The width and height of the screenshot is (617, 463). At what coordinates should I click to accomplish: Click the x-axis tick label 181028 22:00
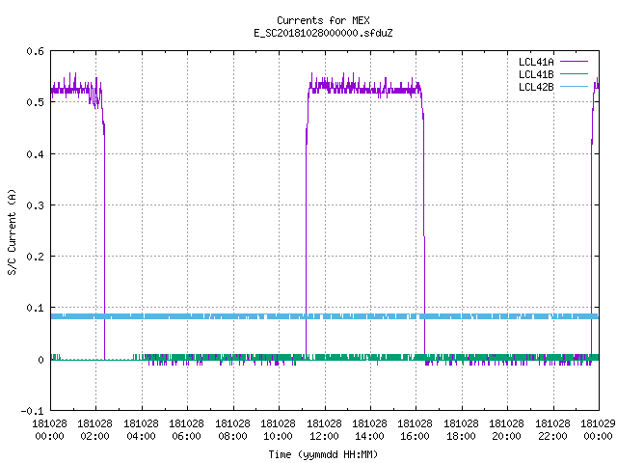point(552,429)
